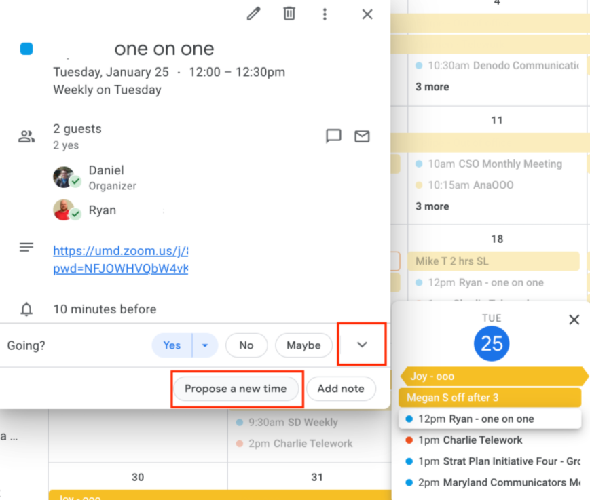Open the Joy - ooo all-day event
Image resolution: width=590 pixels, height=500 pixels.
pos(494,377)
